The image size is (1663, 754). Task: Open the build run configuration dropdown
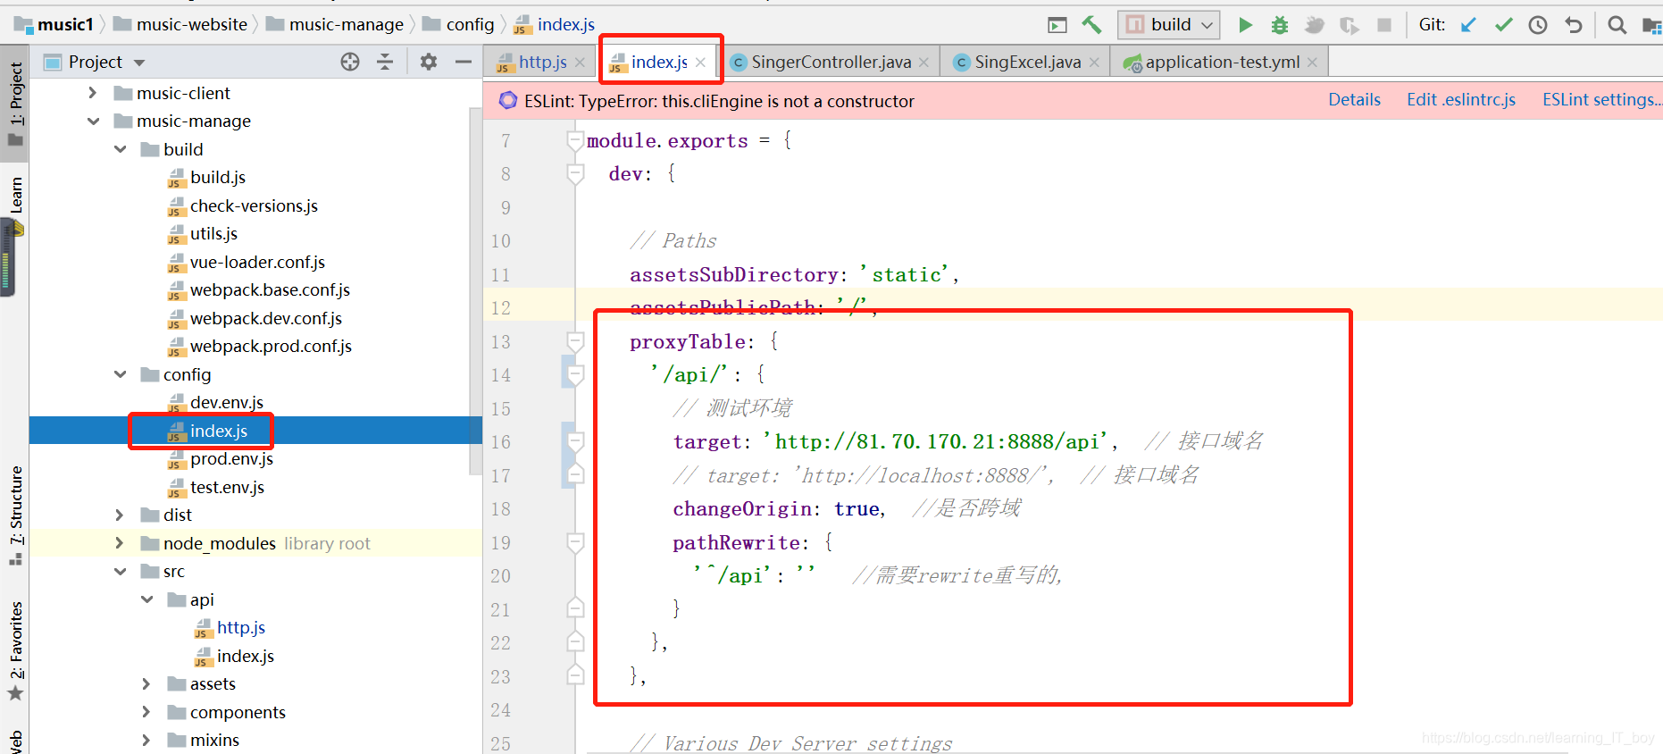pyautogui.click(x=1169, y=25)
